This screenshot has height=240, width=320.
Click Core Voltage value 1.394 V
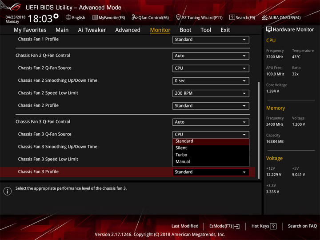272,91
